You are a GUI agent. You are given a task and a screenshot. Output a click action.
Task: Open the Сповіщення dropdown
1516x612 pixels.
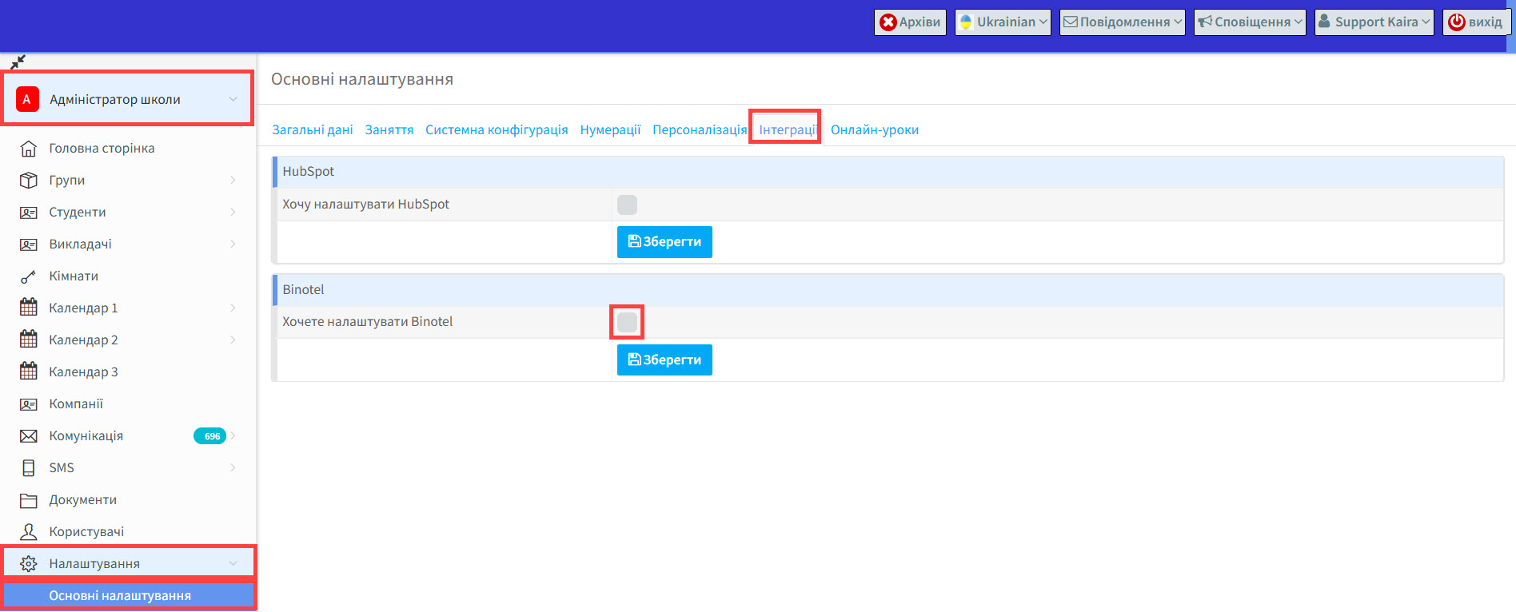[x=1250, y=22]
